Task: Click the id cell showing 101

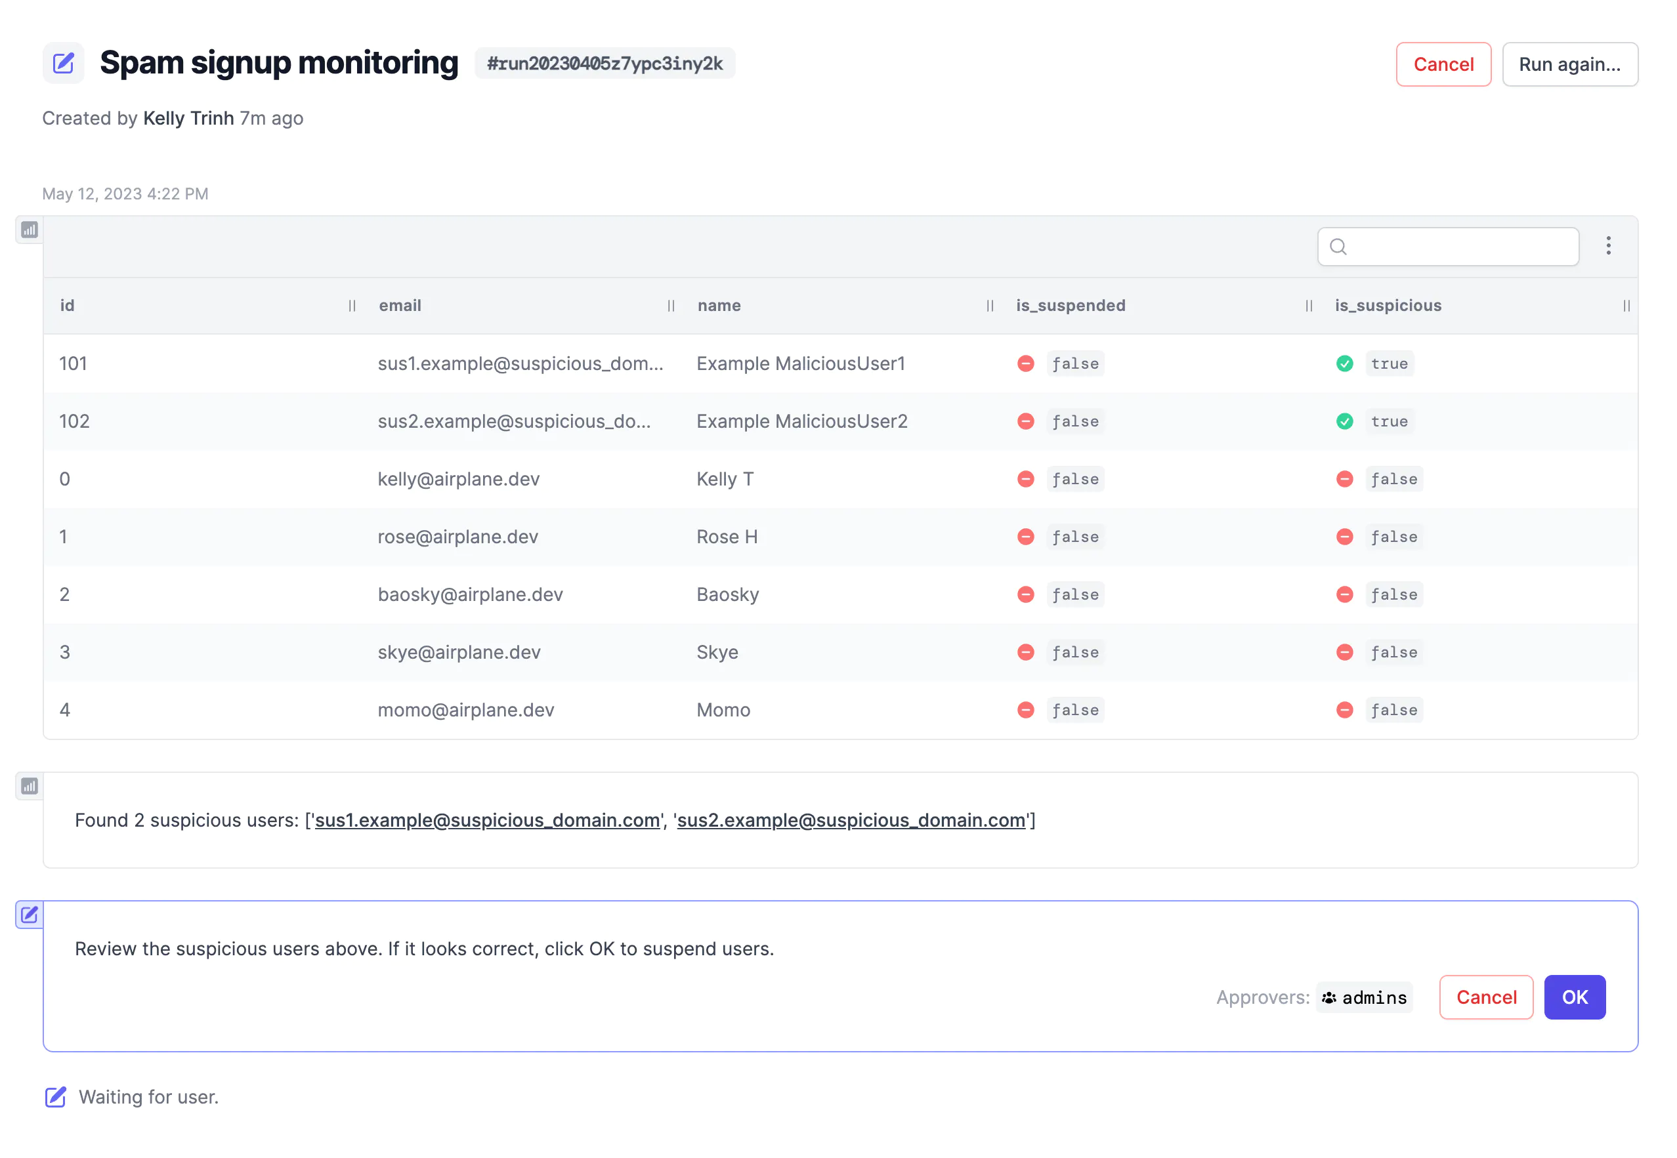Action: 73,363
